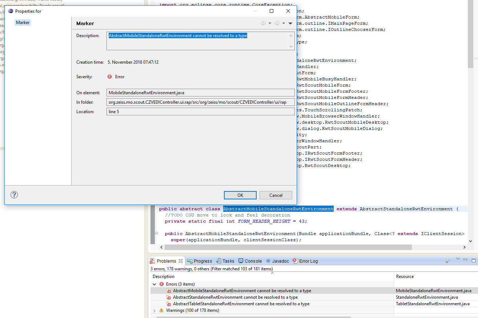Image resolution: width=478 pixels, height=318 pixels.
Task: Click the Cancel button
Action: point(276,195)
